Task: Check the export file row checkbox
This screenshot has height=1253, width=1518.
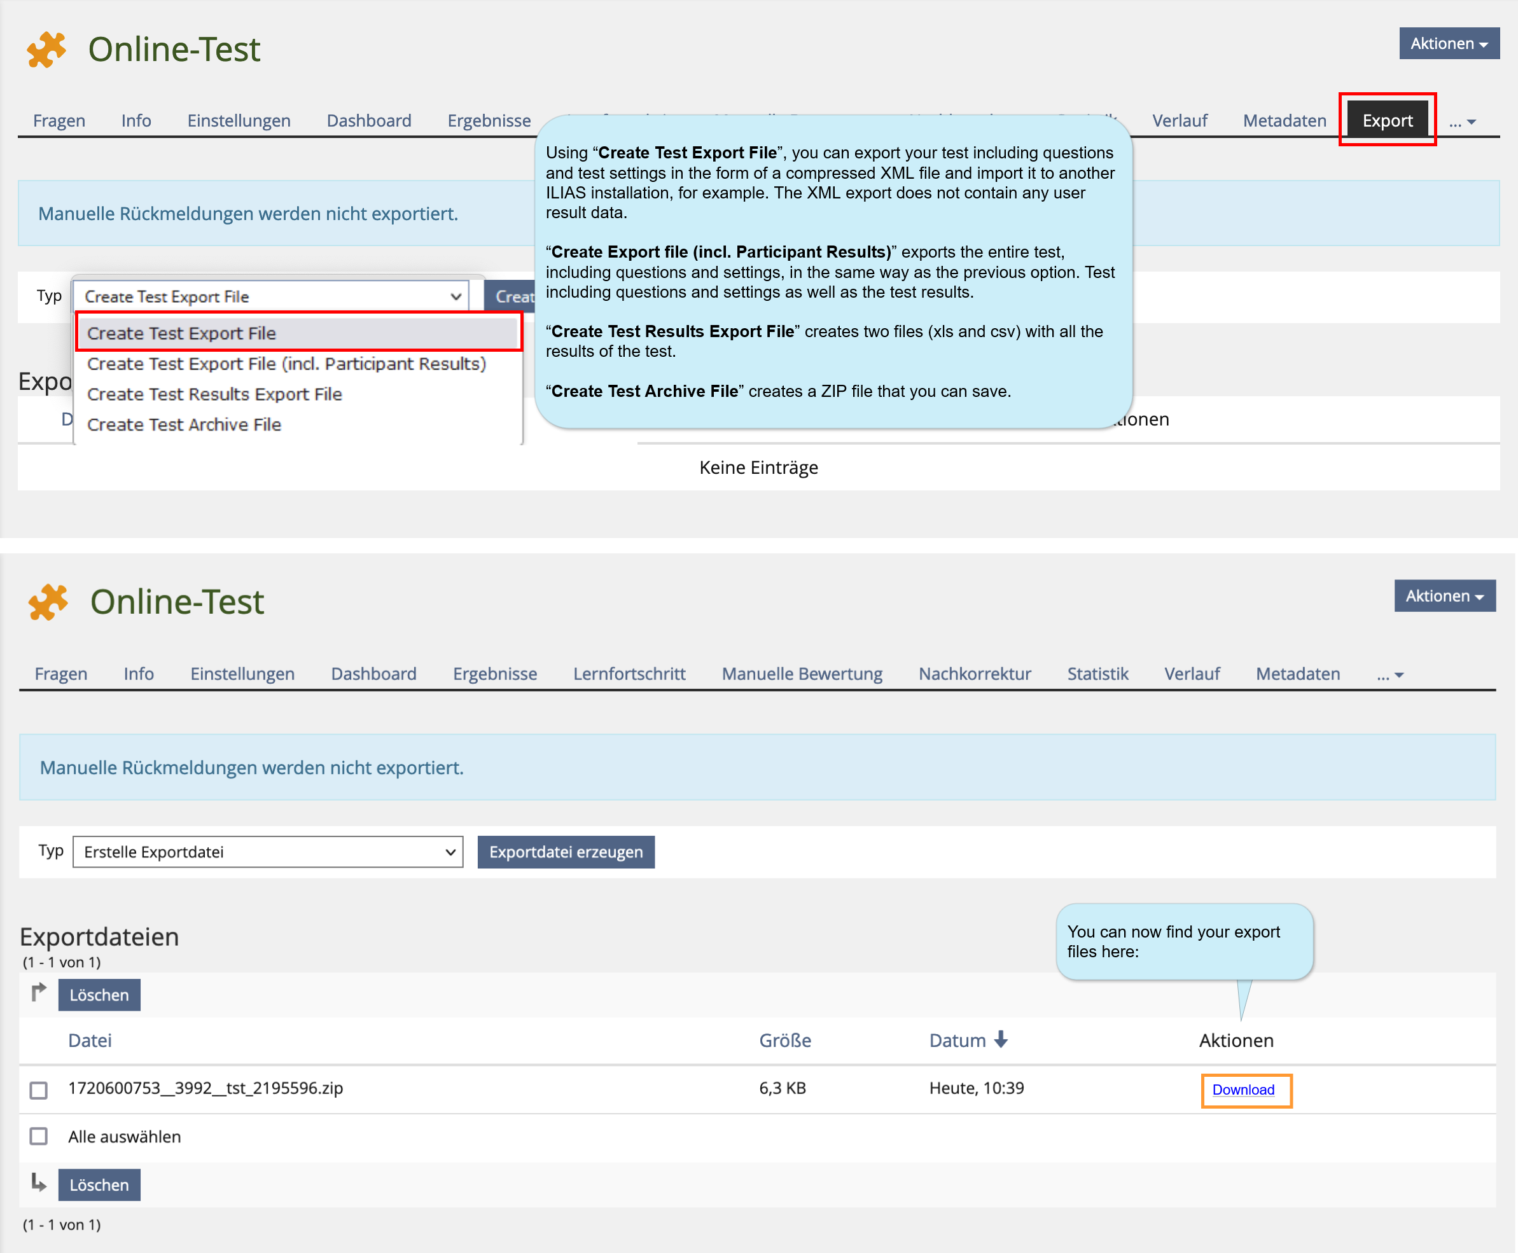Action: coord(39,1089)
